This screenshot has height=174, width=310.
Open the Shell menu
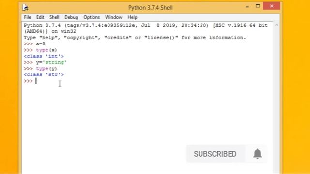[54, 17]
